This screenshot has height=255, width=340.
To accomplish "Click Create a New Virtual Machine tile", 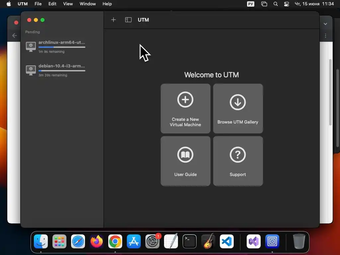I will click(x=185, y=109).
